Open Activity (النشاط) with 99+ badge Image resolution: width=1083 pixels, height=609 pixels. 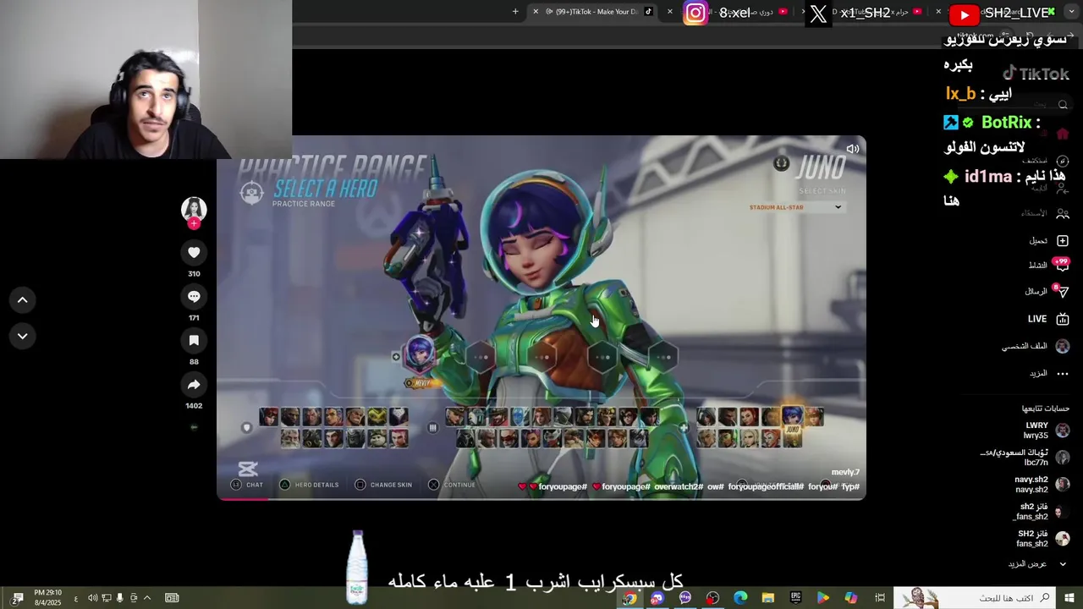point(1049,265)
